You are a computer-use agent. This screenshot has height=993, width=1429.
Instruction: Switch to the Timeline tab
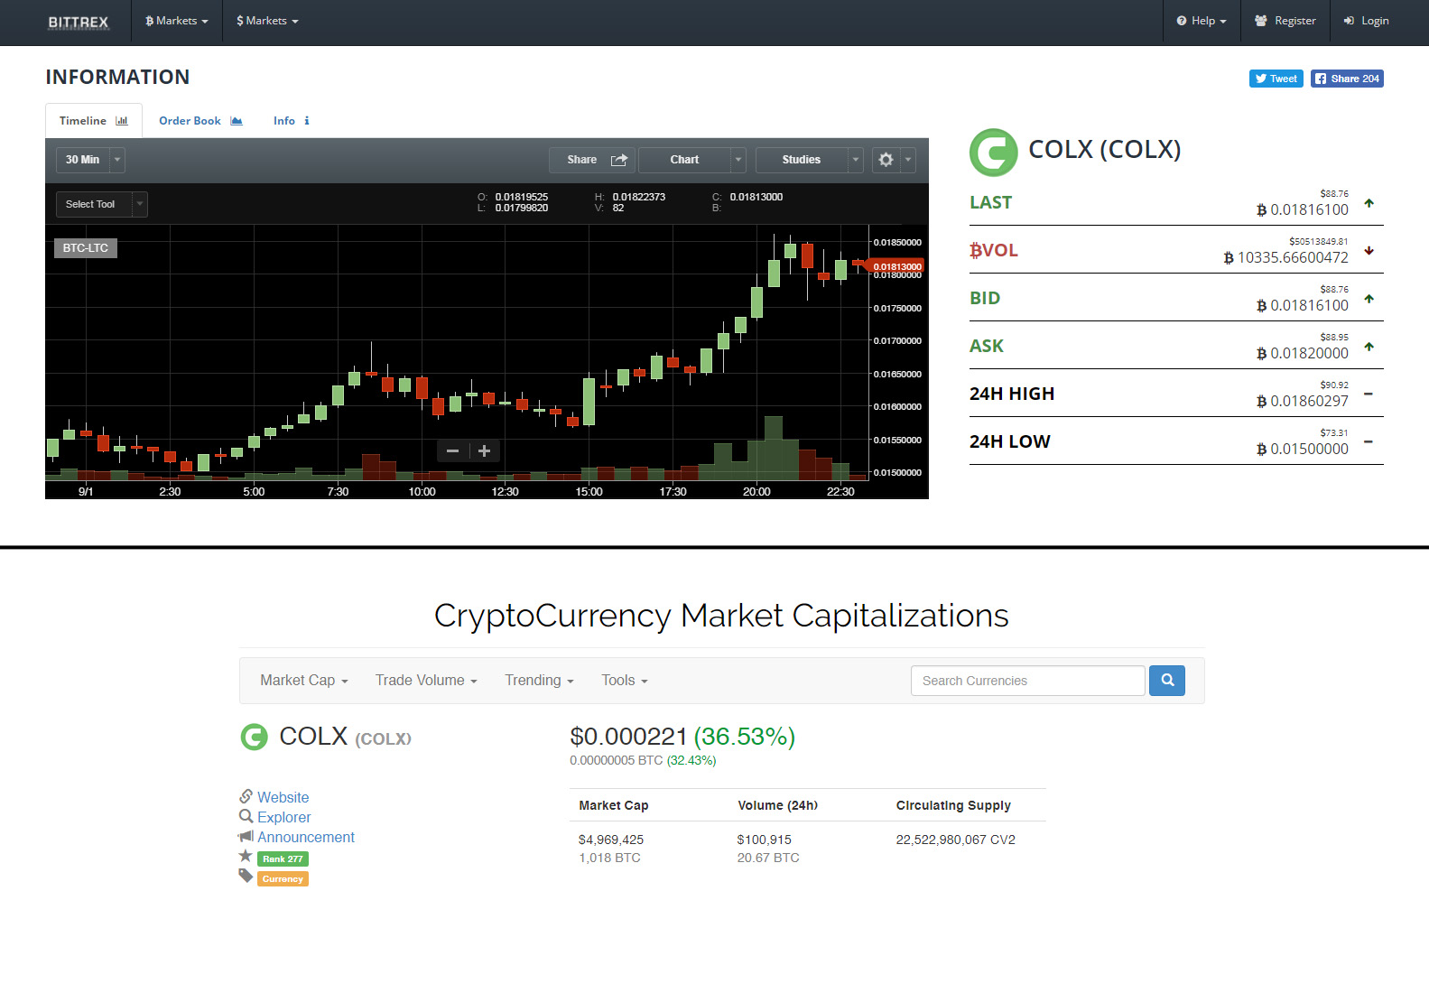point(94,121)
